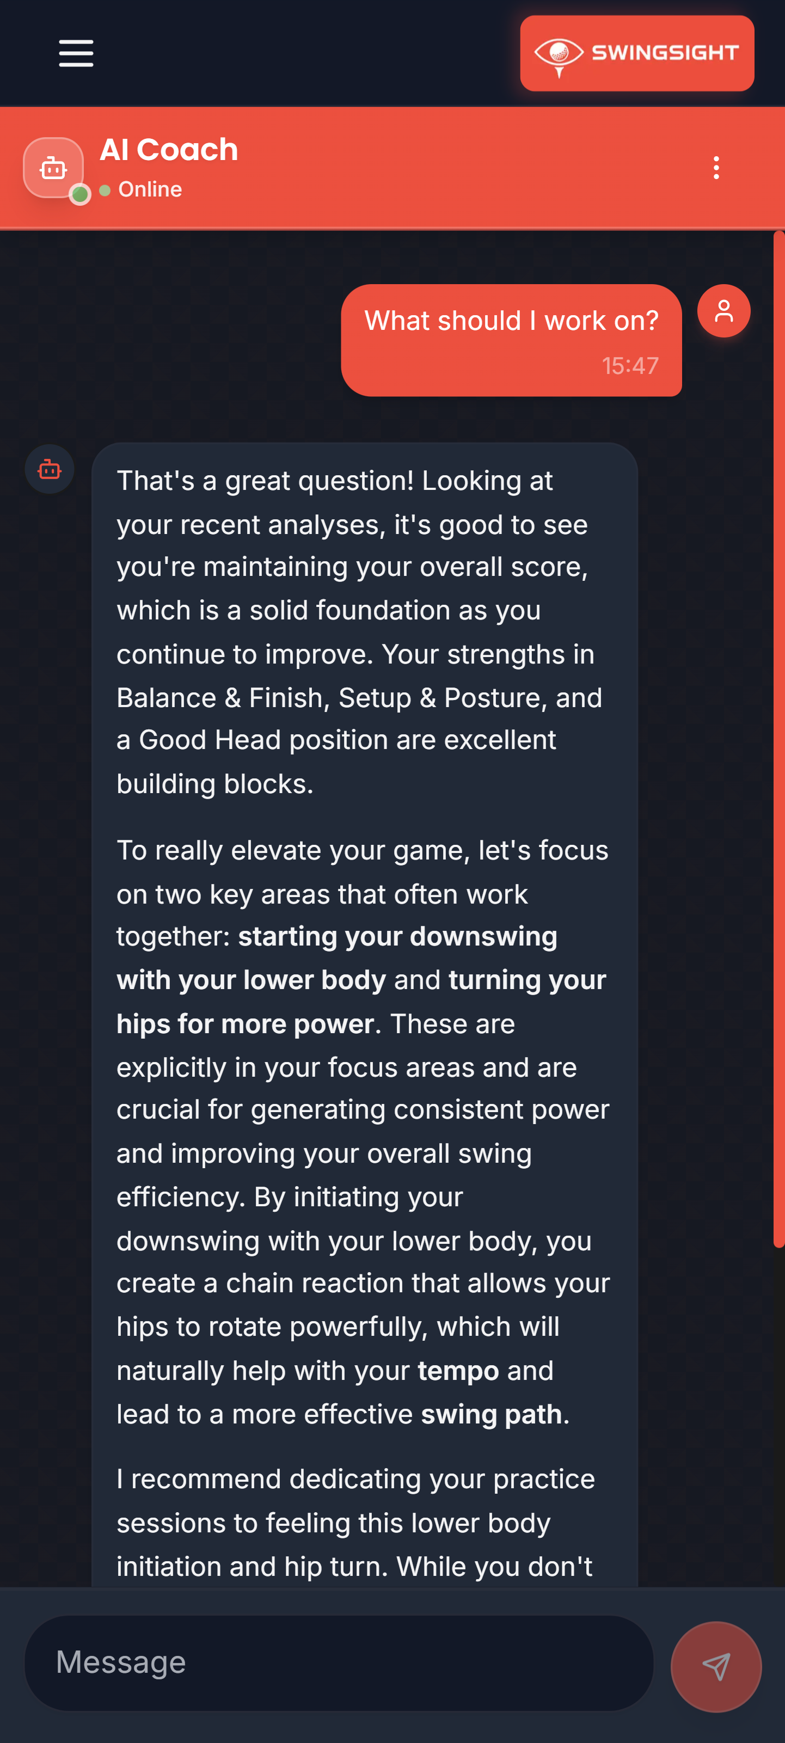The height and width of the screenshot is (1743, 785).
Task: Open the hamburger navigation menu
Action: click(76, 53)
